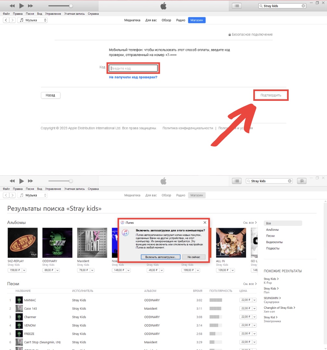Click Charmer song artwork icon
Image resolution: width=327 pixels, height=350 pixels.
[19, 317]
